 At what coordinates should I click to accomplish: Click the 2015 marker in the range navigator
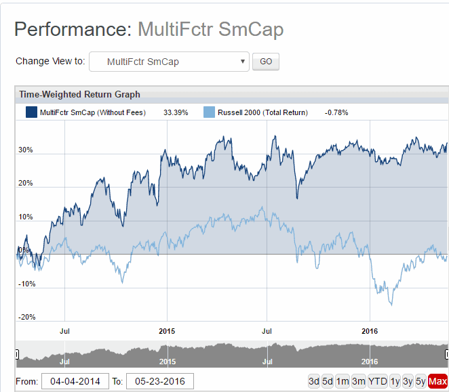coord(168,362)
